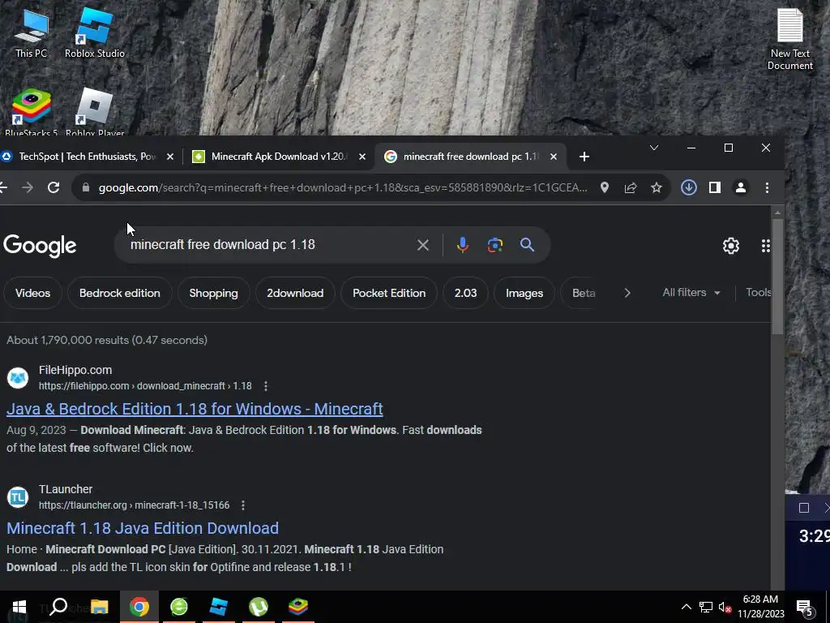Image resolution: width=830 pixels, height=623 pixels.
Task: Reload the current page
Action: (x=53, y=187)
